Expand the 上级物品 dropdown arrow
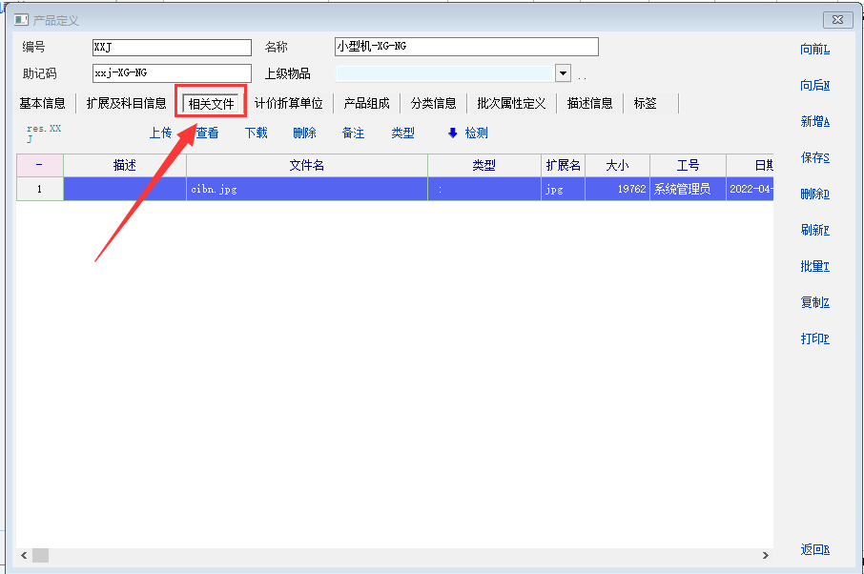This screenshot has height=574, width=864. coord(562,74)
